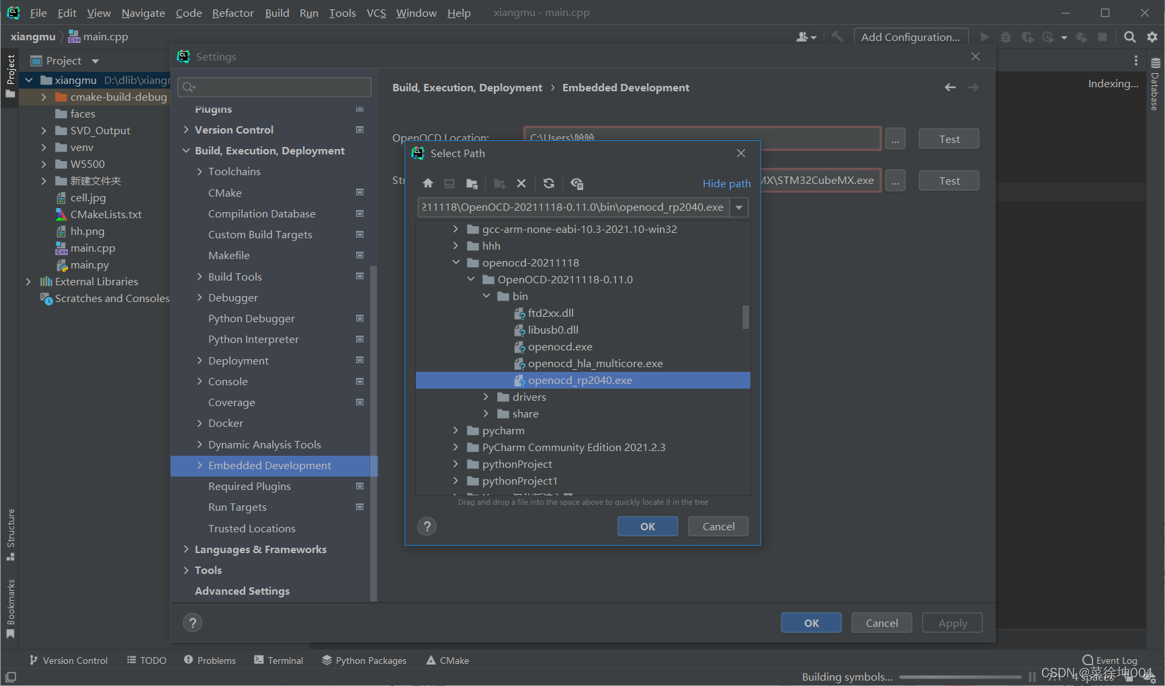The image size is (1165, 686).
Task: Expand Languages & Frameworks node
Action: click(x=186, y=549)
